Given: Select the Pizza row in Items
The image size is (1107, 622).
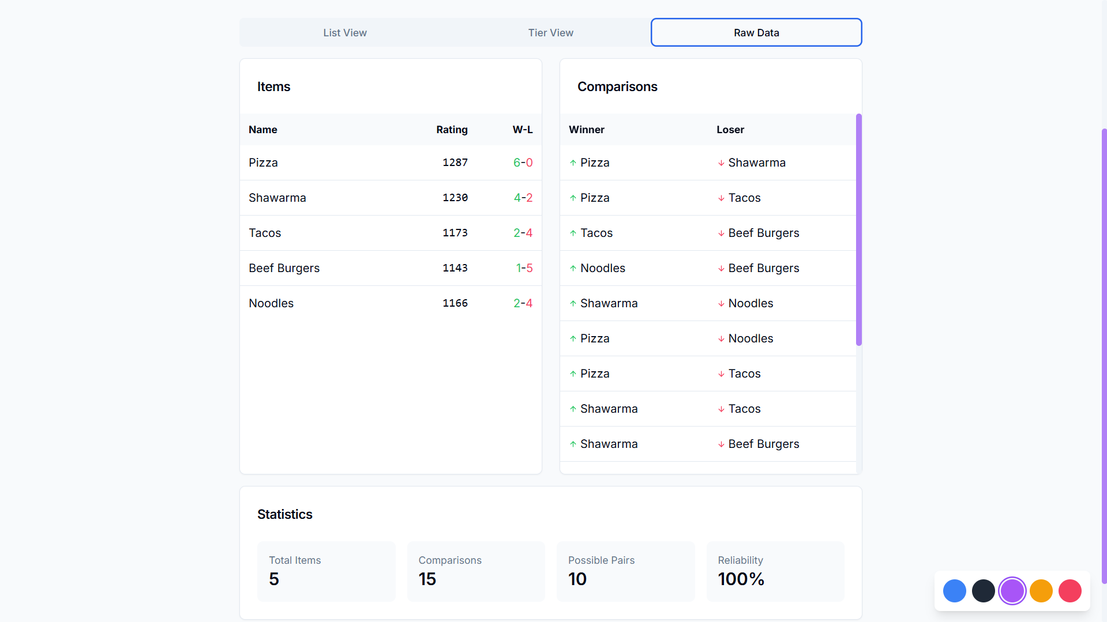Looking at the screenshot, I should 390,163.
